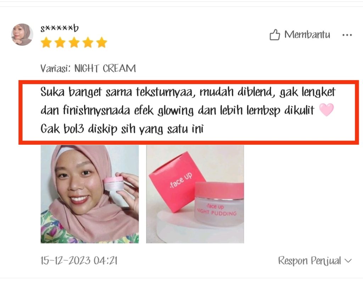
Task: Click the review date 15-12-2023 04:21
Action: coord(79,261)
